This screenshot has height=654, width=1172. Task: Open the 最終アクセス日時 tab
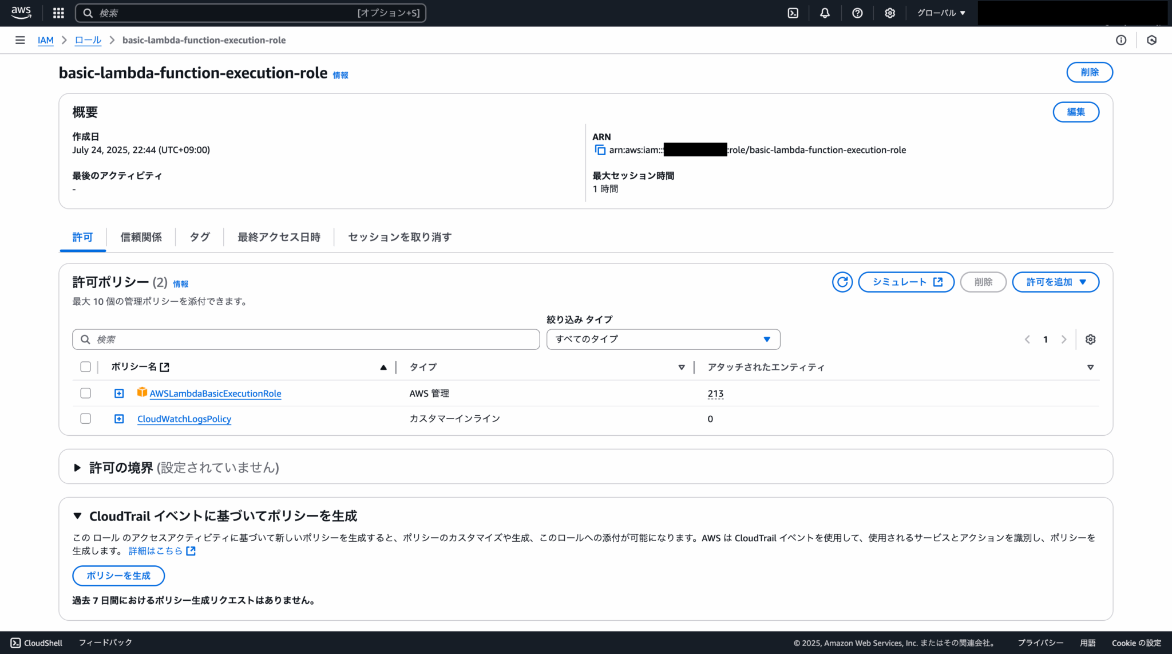pos(278,237)
